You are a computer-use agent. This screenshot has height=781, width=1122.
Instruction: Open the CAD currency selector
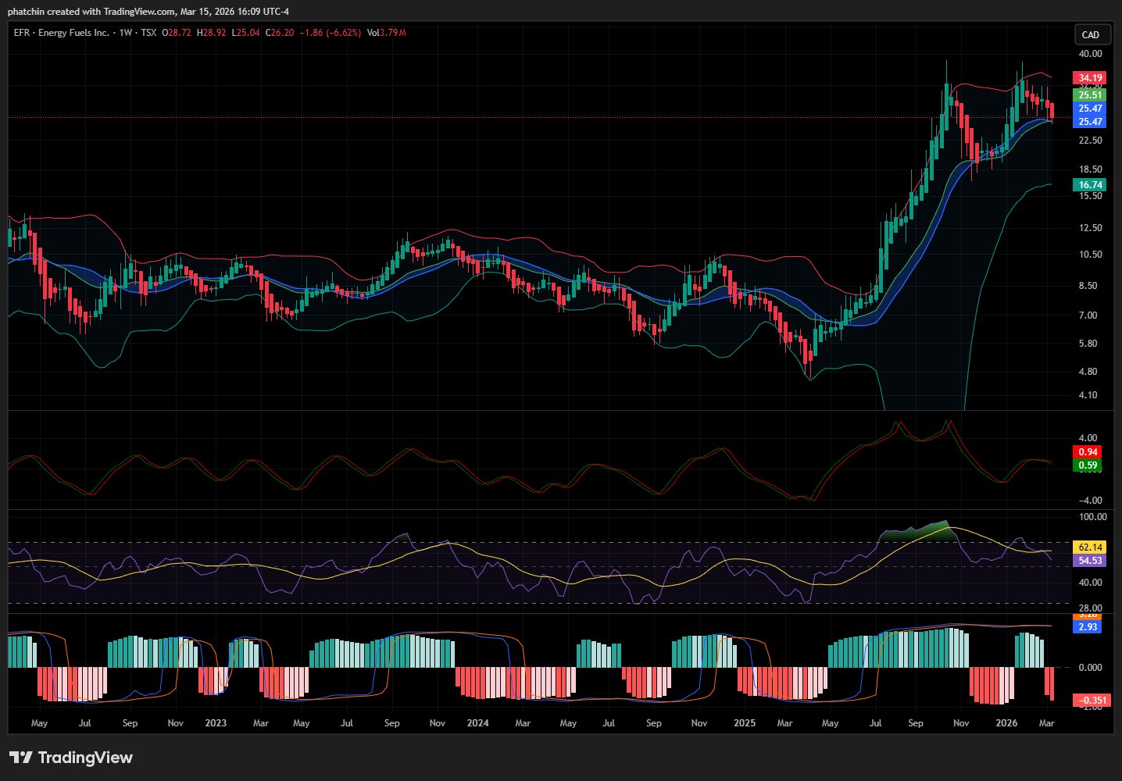[1091, 34]
